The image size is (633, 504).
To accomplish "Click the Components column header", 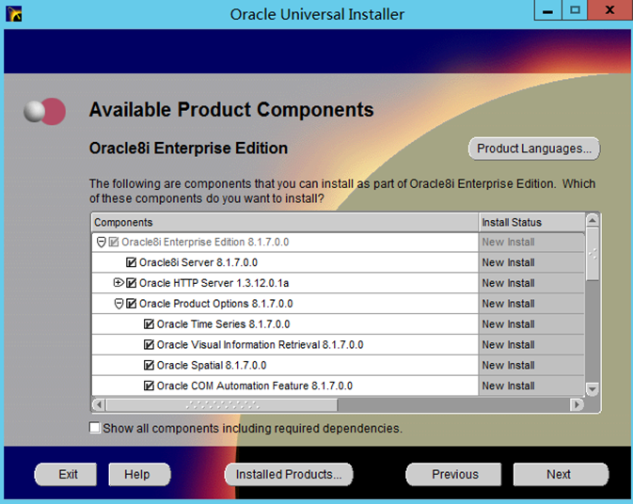I will point(285,222).
